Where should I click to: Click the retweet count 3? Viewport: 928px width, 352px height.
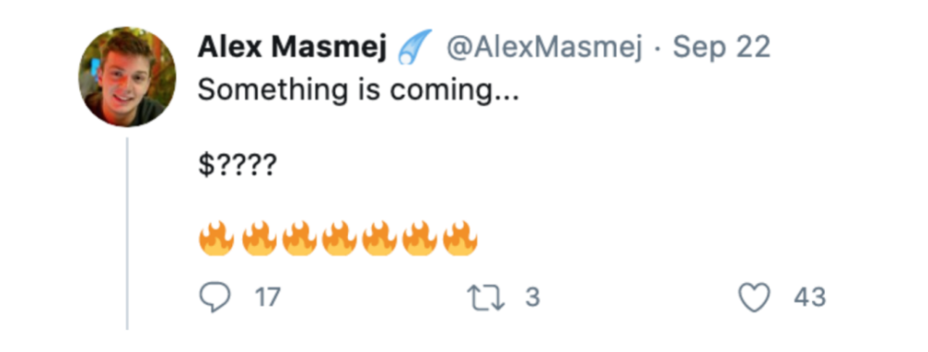click(533, 297)
